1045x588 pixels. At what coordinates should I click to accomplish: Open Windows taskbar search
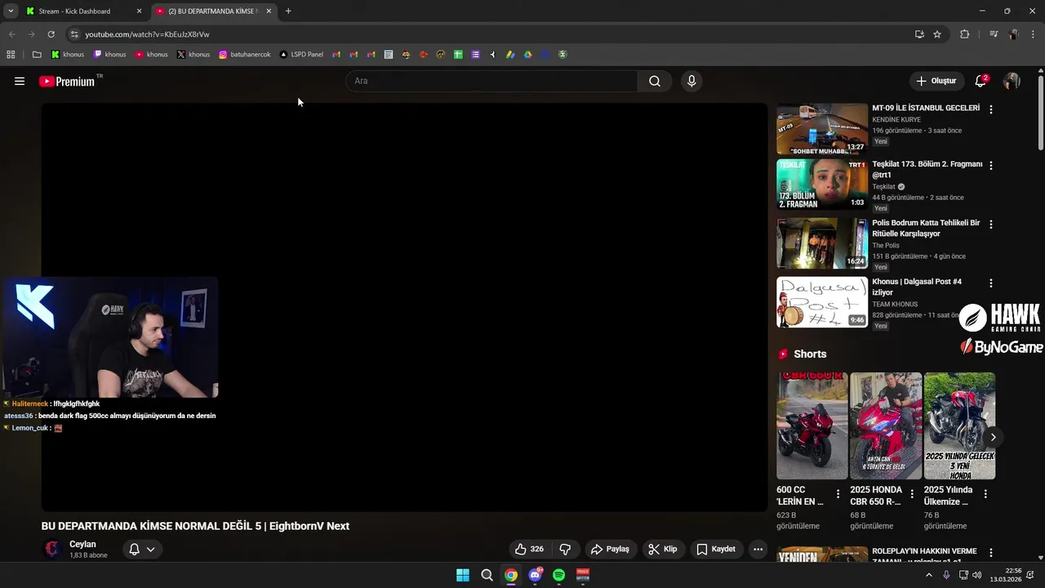point(487,575)
